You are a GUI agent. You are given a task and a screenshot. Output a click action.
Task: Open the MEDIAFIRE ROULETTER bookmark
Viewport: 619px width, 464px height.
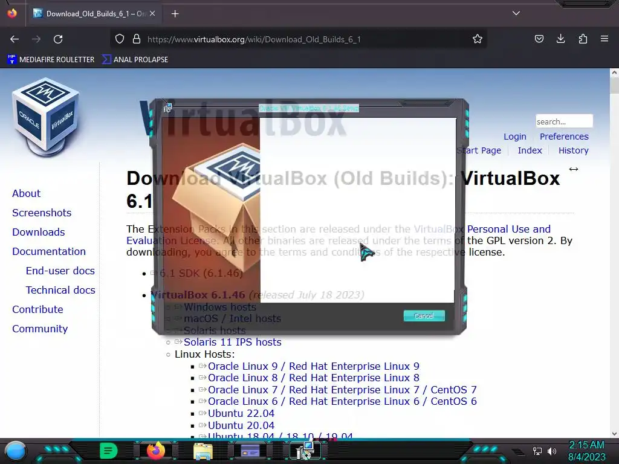[51, 60]
